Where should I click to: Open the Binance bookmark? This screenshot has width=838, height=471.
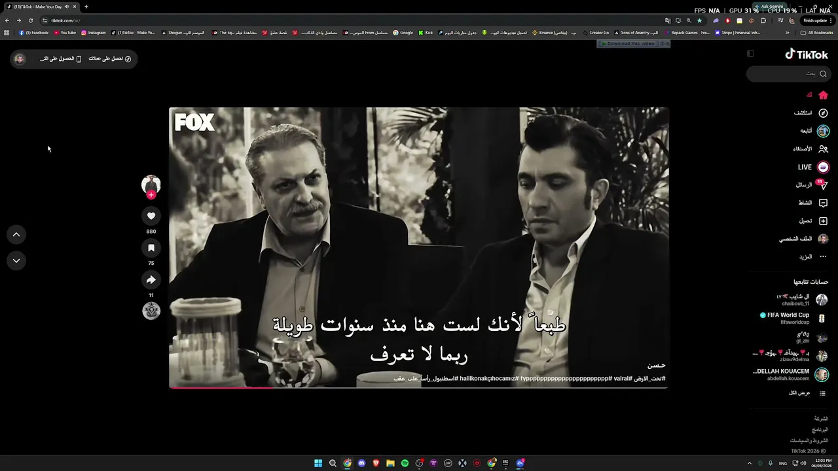click(555, 33)
